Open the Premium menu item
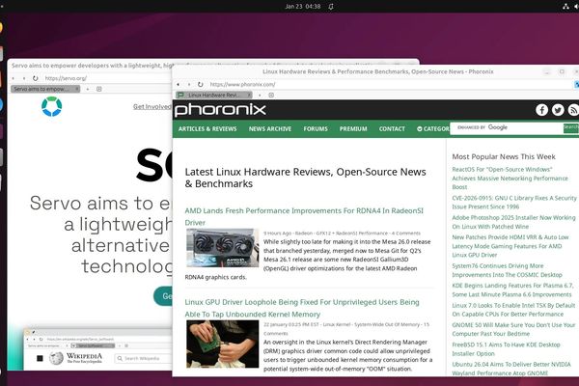The height and width of the screenshot is (386, 579). [353, 129]
